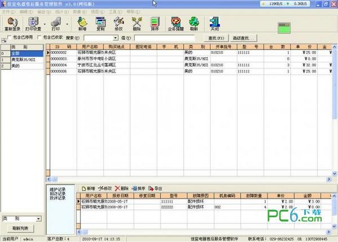Select 投诉记录 in the lower-left list
The width and height of the screenshot is (338, 242).
point(57,198)
